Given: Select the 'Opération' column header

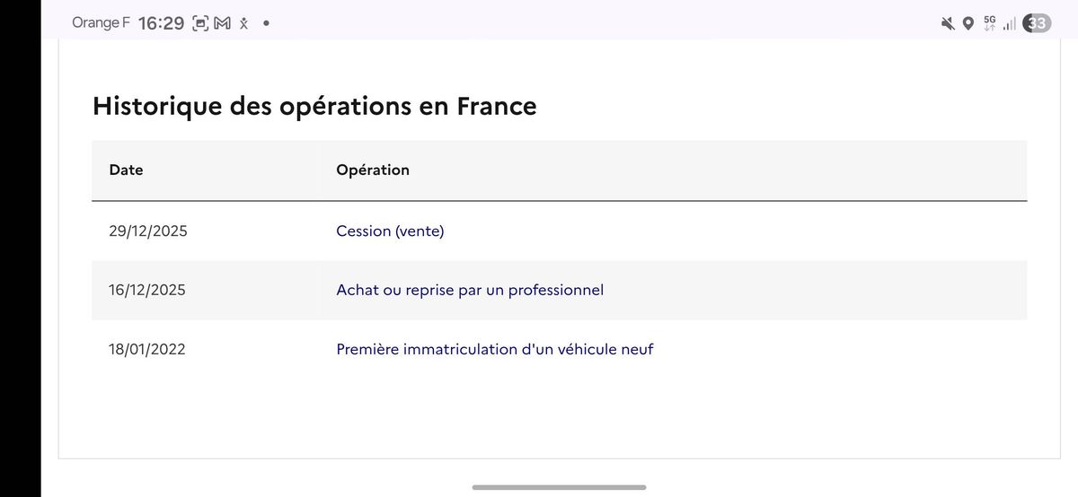Looking at the screenshot, I should click(372, 170).
